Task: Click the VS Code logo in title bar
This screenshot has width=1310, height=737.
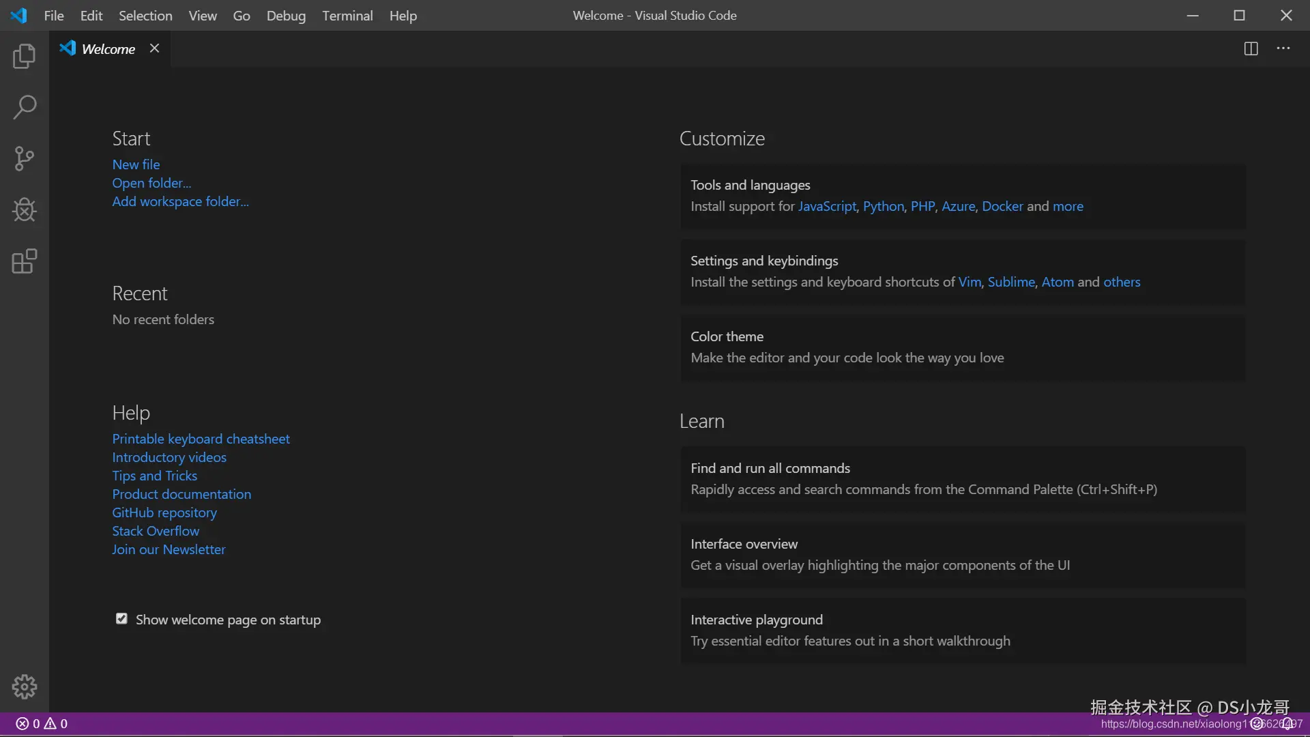Action: (x=18, y=15)
